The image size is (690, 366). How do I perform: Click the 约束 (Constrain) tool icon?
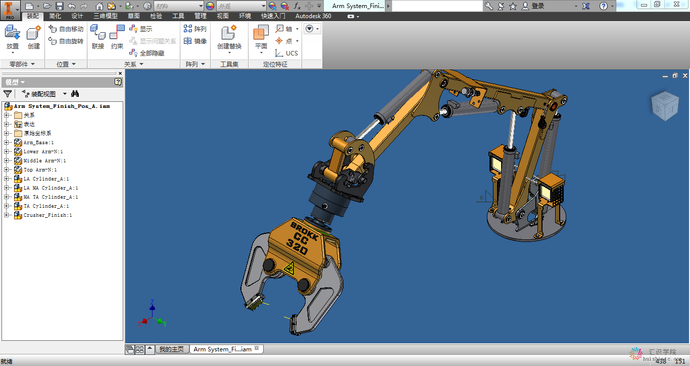(117, 33)
